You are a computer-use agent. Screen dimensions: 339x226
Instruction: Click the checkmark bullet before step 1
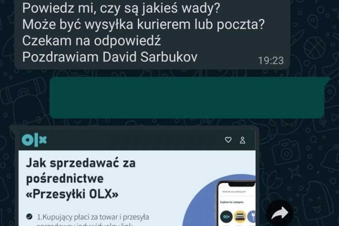[x=29, y=216]
